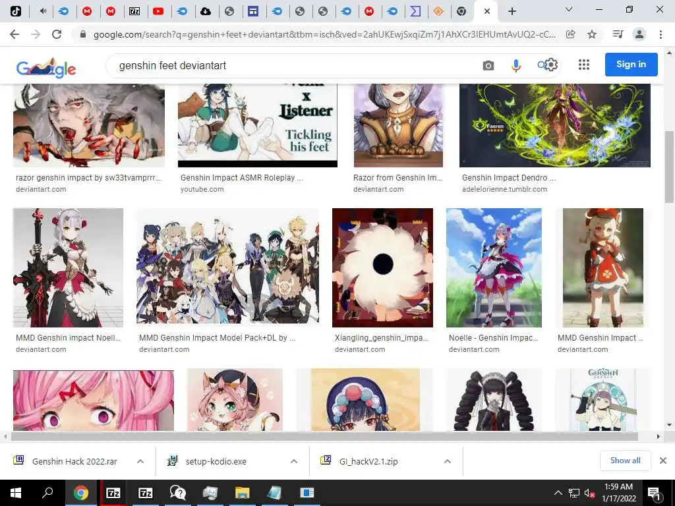Image resolution: width=675 pixels, height=506 pixels.
Task: Switch to the tab playing audio
Action: (x=42, y=11)
